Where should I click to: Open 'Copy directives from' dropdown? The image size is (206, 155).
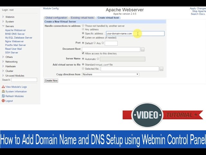pyautogui.click(x=110, y=74)
